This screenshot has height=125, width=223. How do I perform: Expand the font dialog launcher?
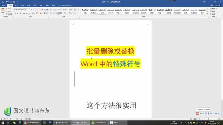[48, 17]
